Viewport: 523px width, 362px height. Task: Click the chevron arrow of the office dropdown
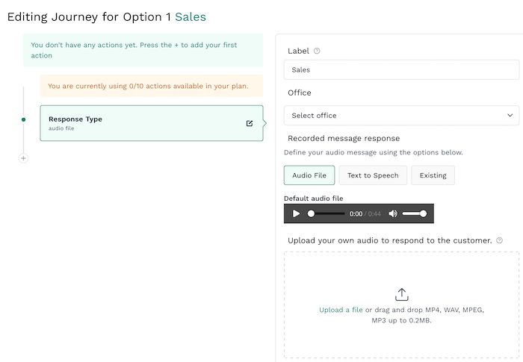510,116
